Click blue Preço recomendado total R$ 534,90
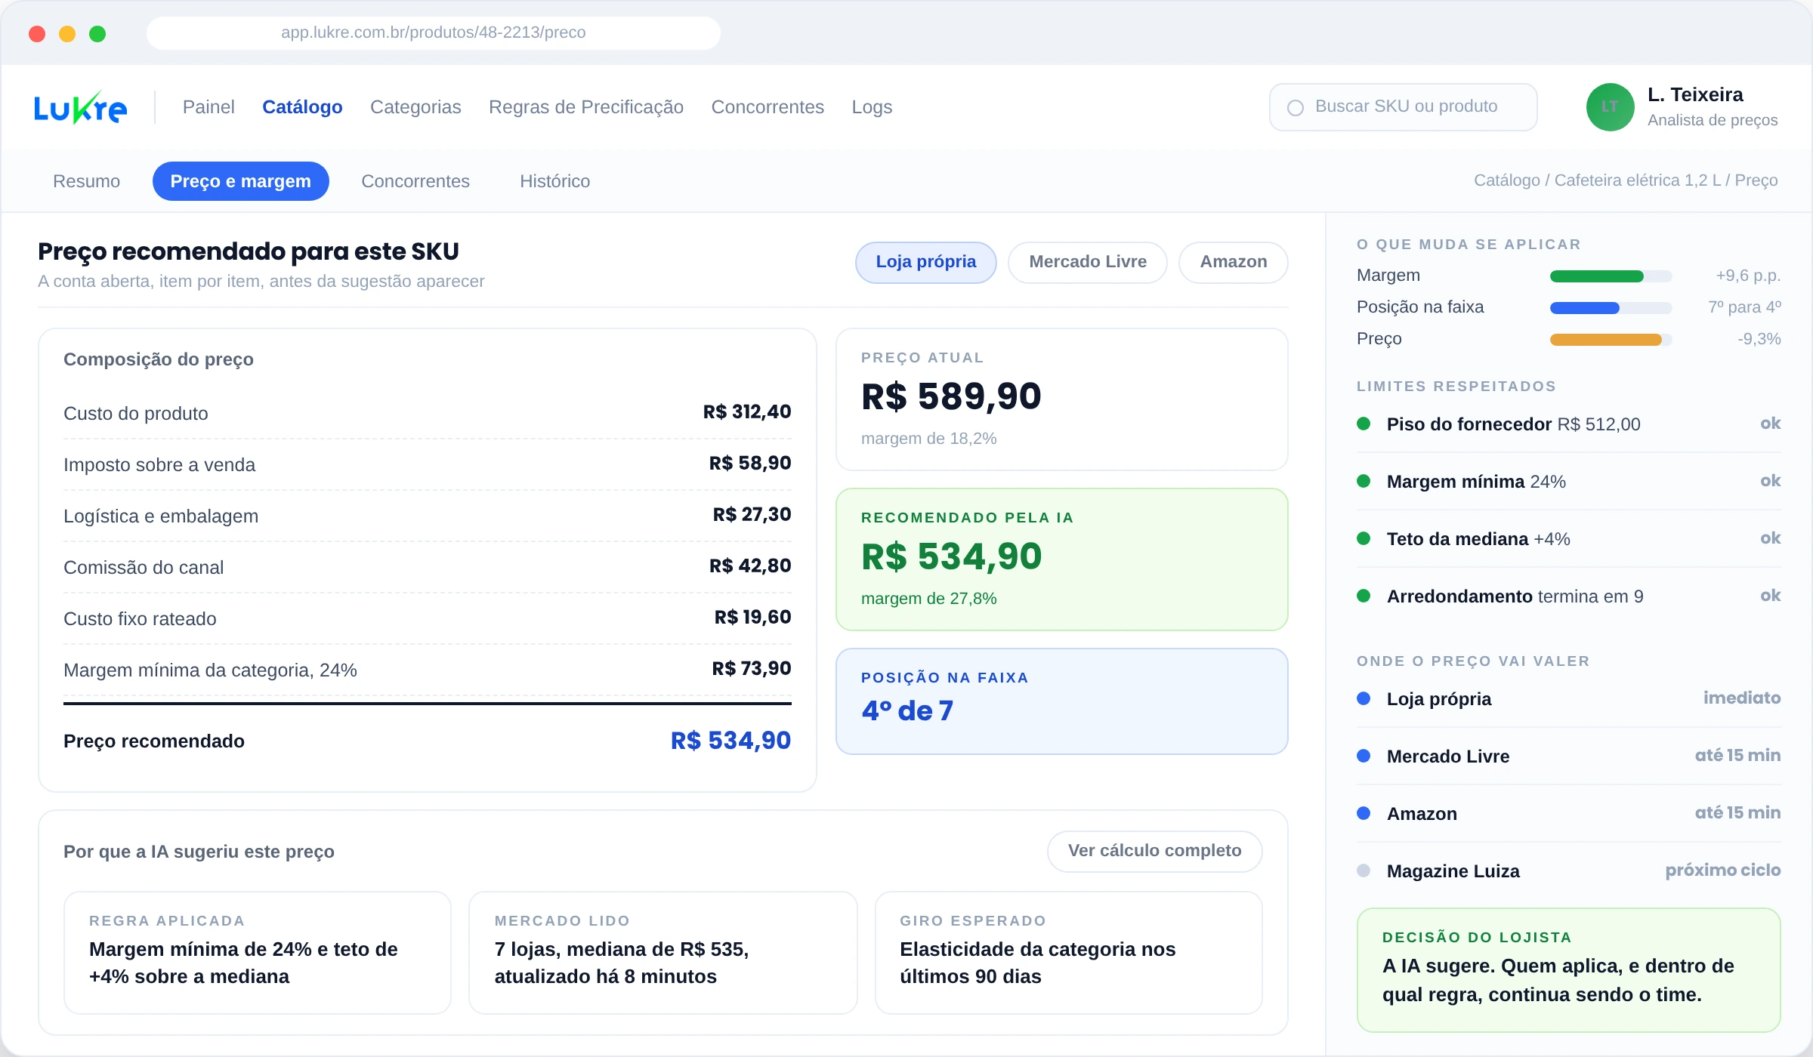1813x1057 pixels. pos(731,741)
